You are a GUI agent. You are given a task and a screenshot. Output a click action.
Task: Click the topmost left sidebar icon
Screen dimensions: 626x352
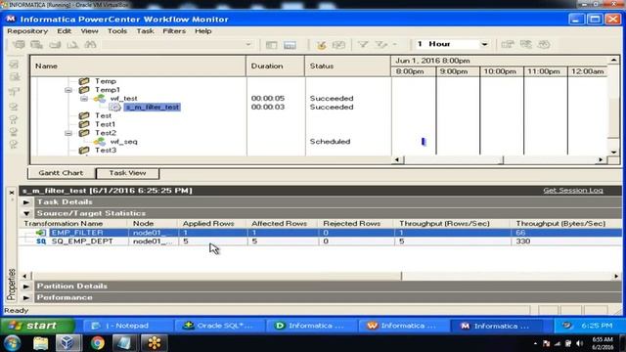coord(14,65)
